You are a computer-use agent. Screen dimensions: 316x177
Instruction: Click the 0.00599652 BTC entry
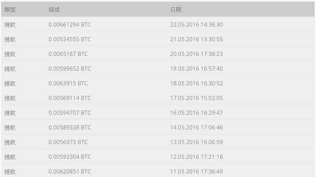(x=70, y=68)
